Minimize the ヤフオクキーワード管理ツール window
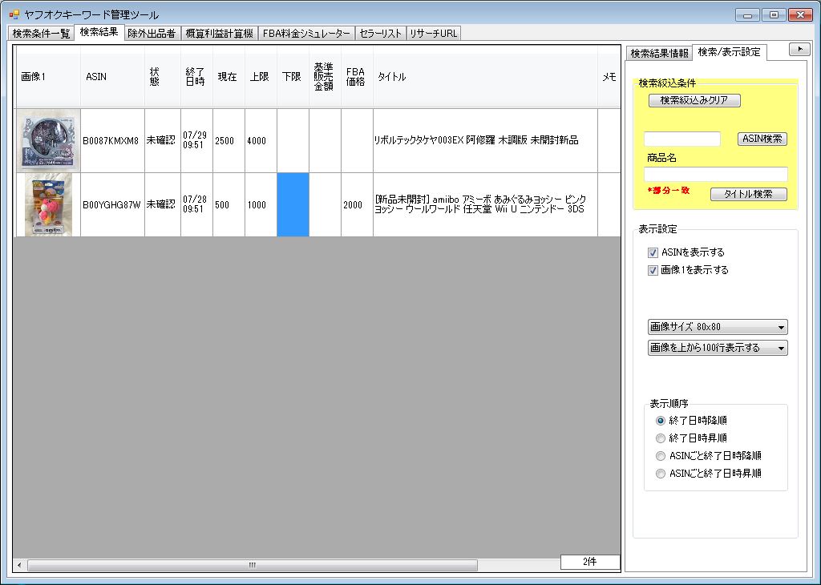Image resolution: width=821 pixels, height=585 pixels. 747,15
